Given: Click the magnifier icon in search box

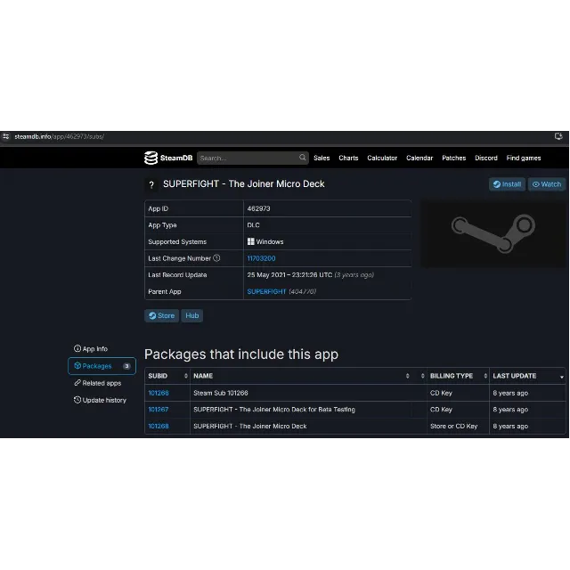Looking at the screenshot, I should click(x=302, y=158).
